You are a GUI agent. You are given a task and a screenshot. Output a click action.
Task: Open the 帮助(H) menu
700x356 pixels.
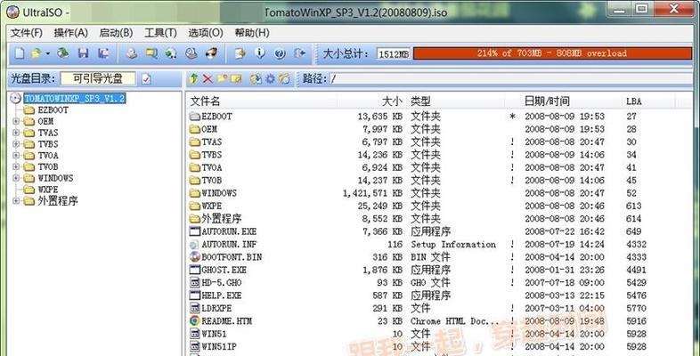click(252, 33)
